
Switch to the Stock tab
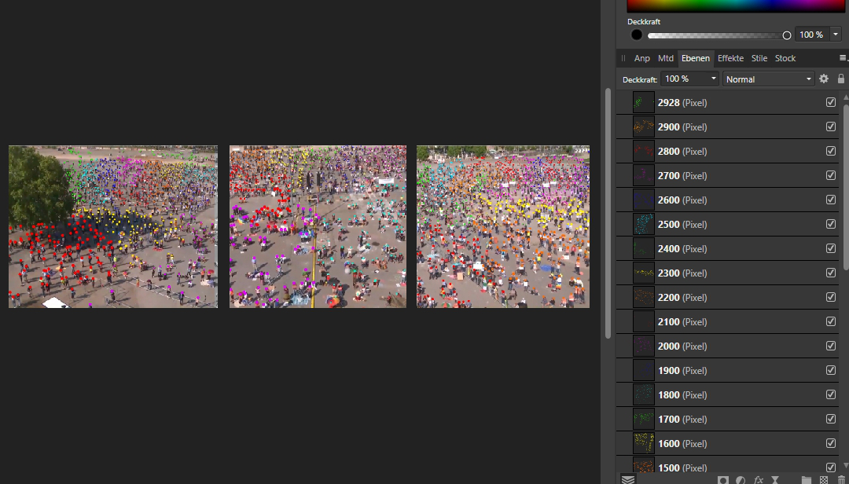[785, 58]
